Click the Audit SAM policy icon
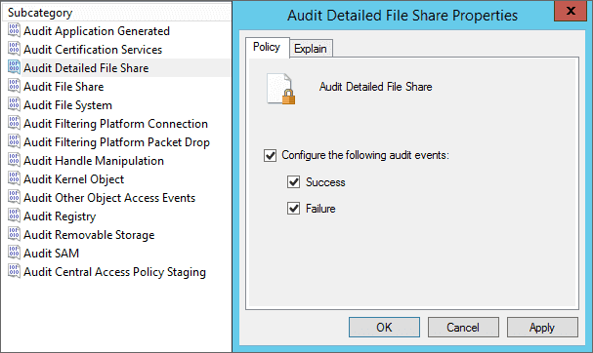Screen dimensions: 593x353 [14, 253]
